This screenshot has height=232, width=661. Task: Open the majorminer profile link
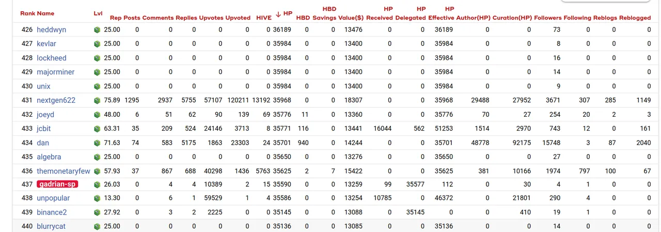[x=56, y=72]
